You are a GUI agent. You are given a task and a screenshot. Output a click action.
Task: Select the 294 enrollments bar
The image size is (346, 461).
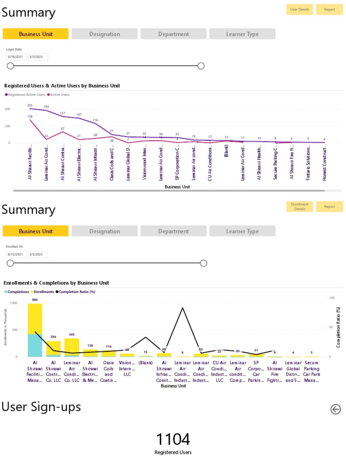click(x=53, y=348)
